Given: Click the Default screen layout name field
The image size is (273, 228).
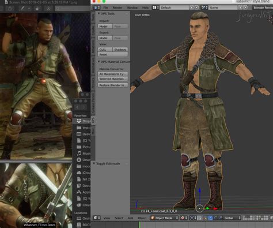Looking at the screenshot, I should (174, 8).
